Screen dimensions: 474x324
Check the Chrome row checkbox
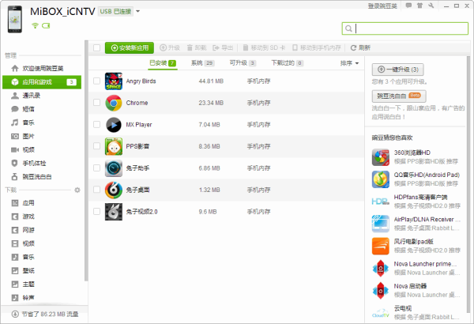click(x=96, y=103)
